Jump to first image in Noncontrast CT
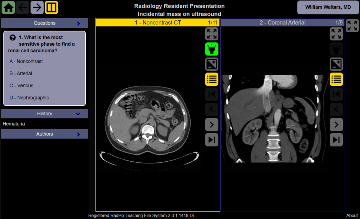Viewport: 360px width, 219px height. pos(212,94)
